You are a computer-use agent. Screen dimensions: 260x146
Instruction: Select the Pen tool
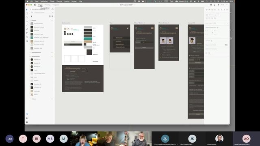(27, 29)
